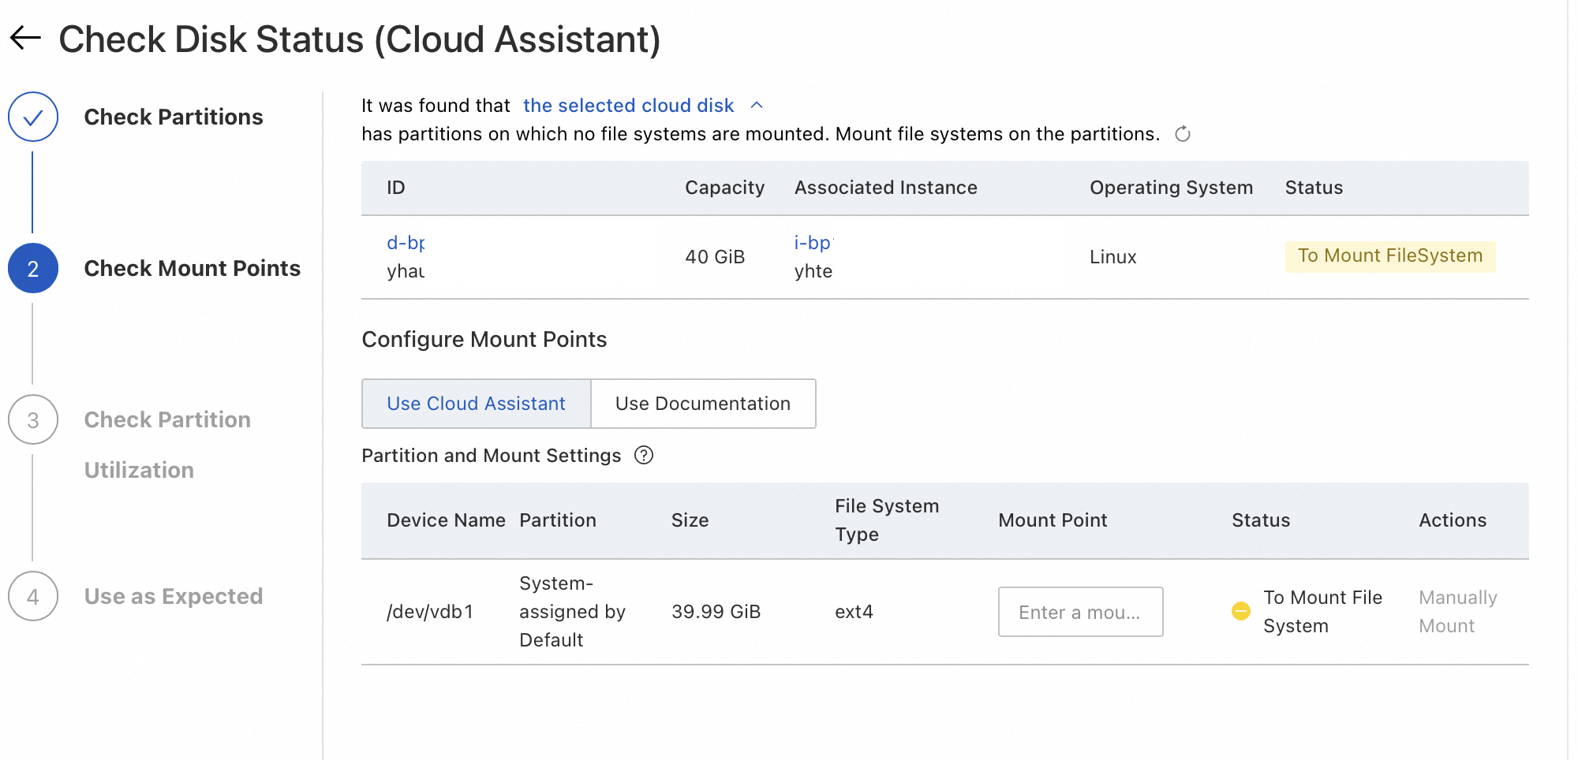Click the Operating System column header
This screenshot has height=760, width=1578.
click(1171, 188)
